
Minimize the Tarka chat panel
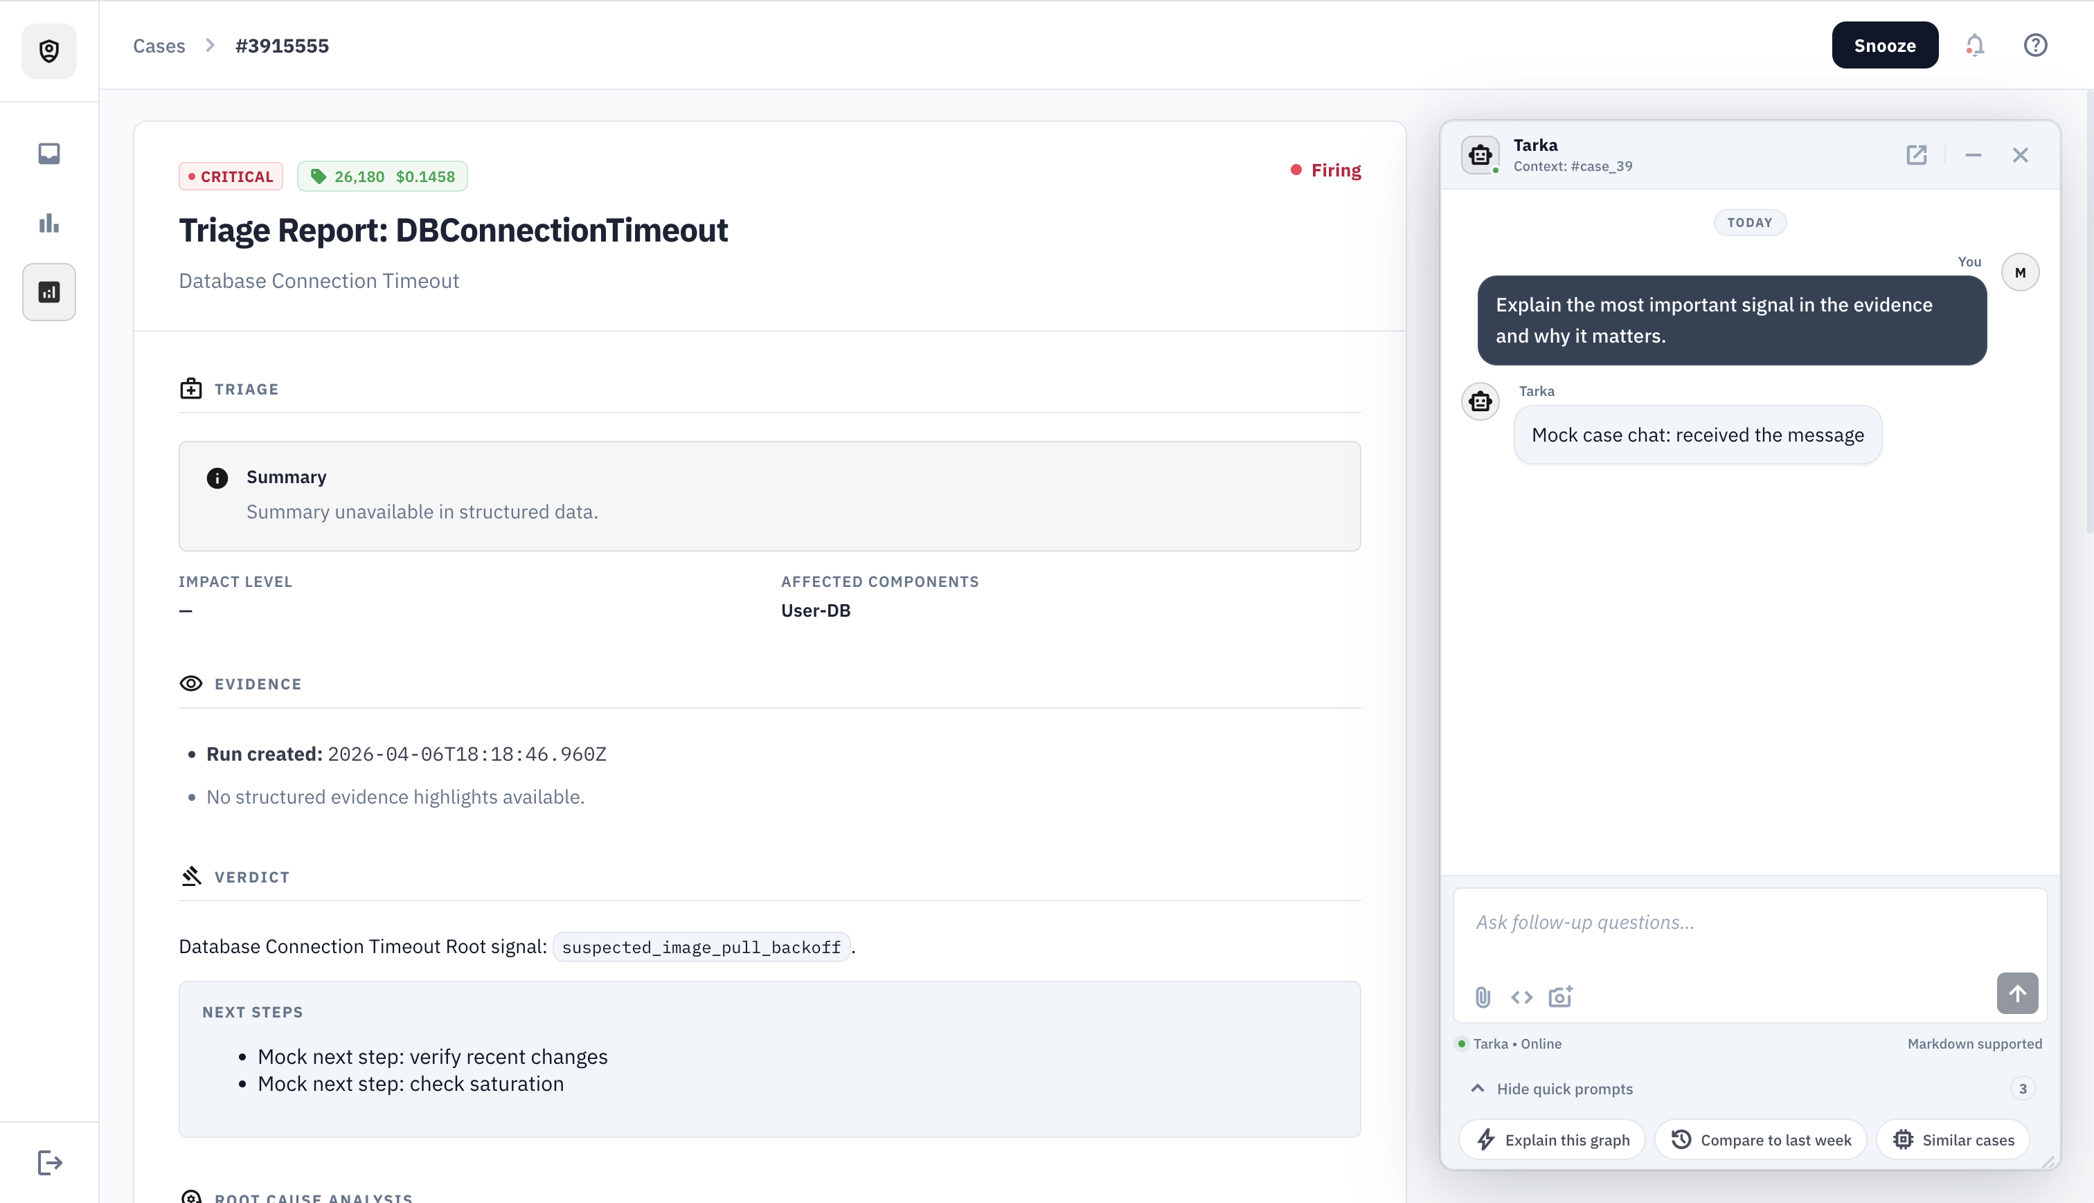click(x=1974, y=155)
